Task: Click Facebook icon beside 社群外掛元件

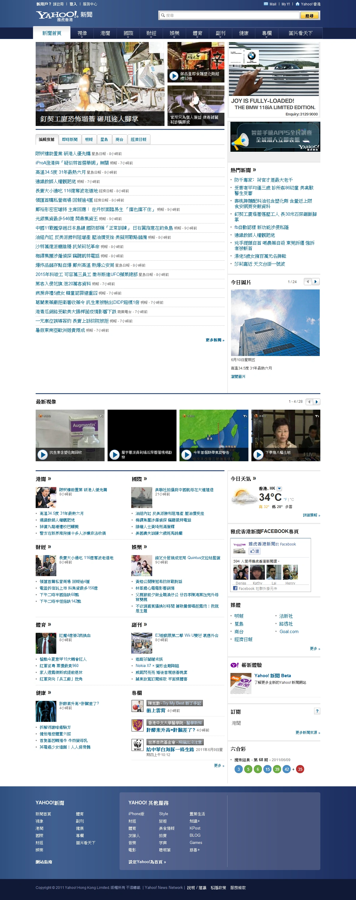Action: click(x=235, y=588)
